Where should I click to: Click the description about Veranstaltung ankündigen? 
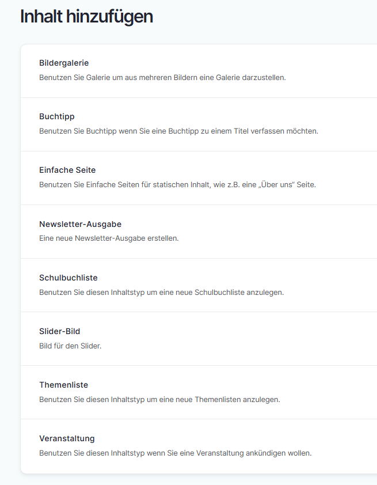point(175,453)
